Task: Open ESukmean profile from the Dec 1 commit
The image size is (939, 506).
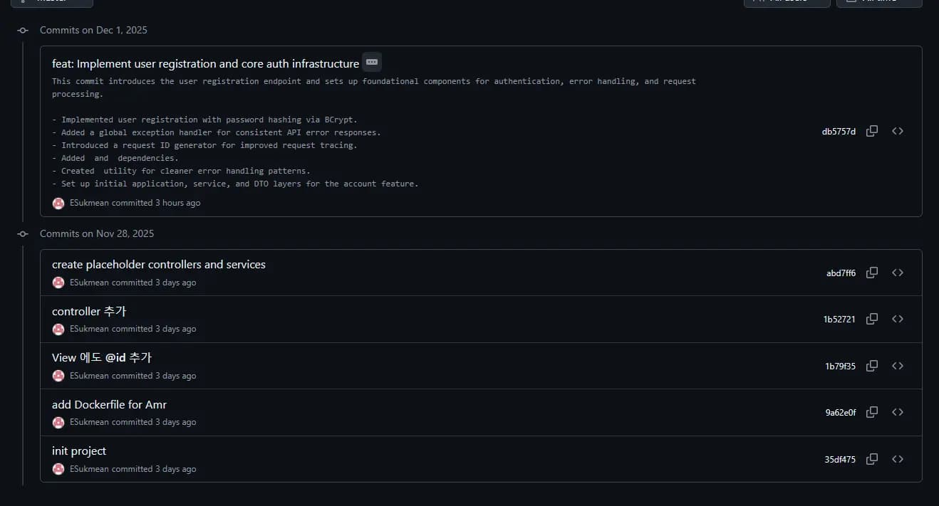Action: click(89, 203)
